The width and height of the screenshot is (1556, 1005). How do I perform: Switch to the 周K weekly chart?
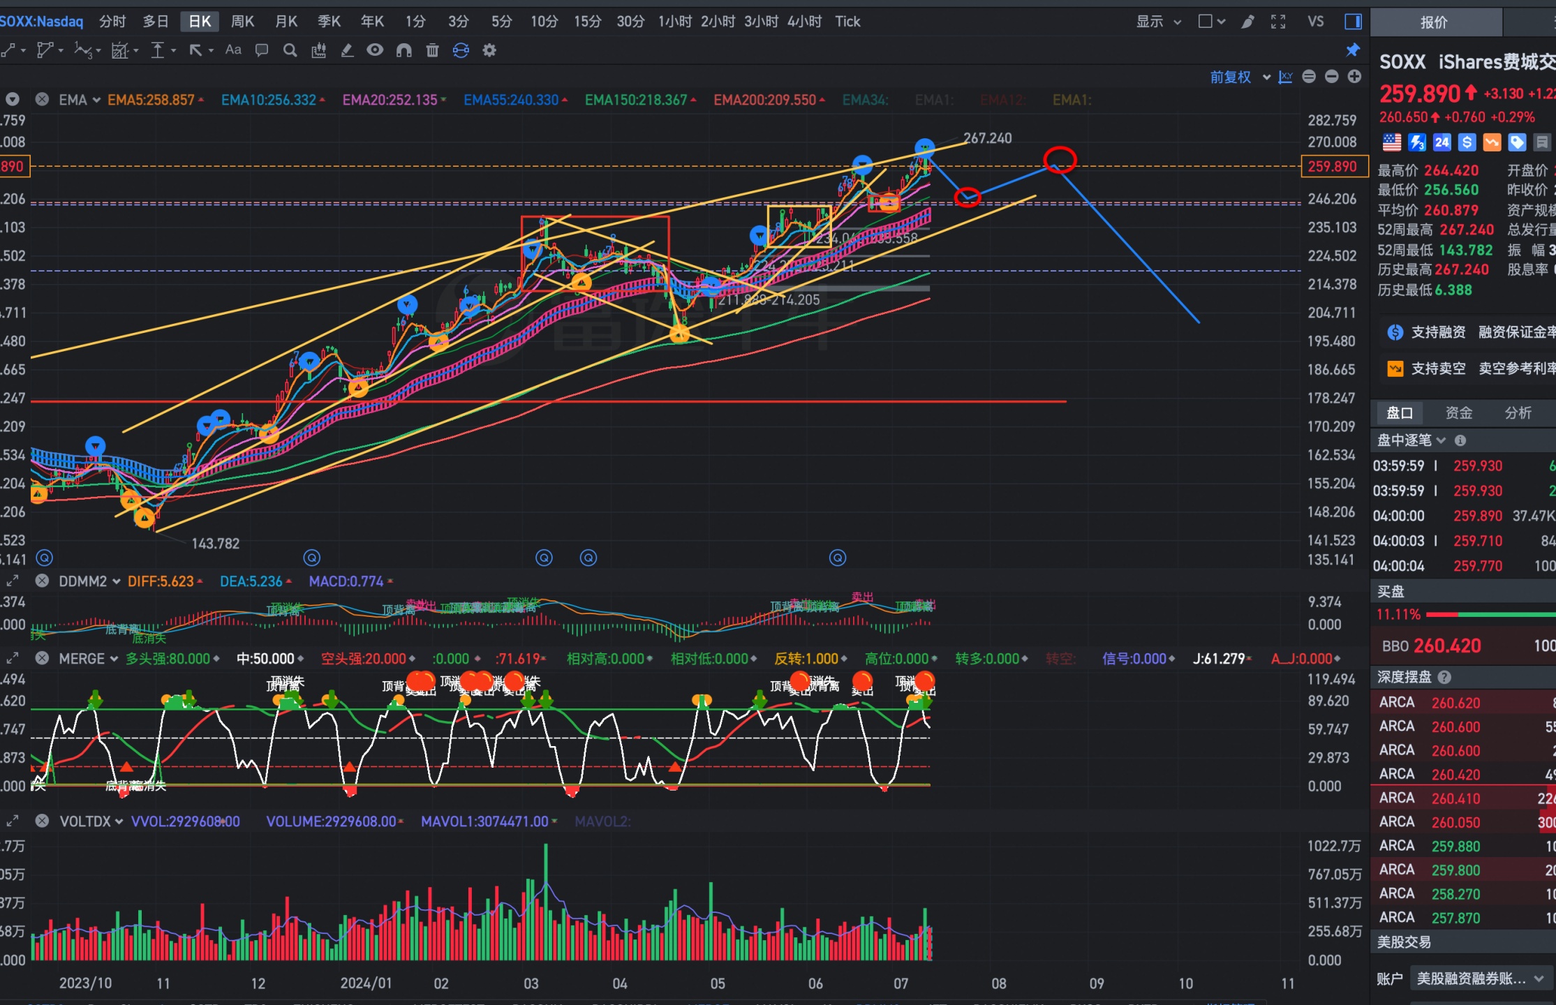pyautogui.click(x=242, y=22)
